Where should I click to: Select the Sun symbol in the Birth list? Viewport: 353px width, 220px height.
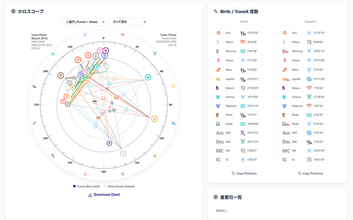tap(218, 33)
